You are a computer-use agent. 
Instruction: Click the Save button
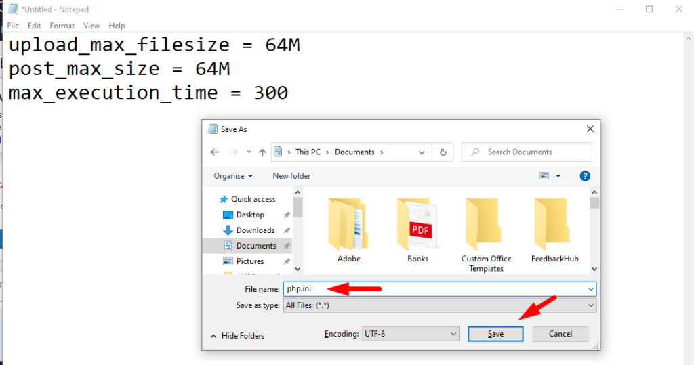[495, 334]
